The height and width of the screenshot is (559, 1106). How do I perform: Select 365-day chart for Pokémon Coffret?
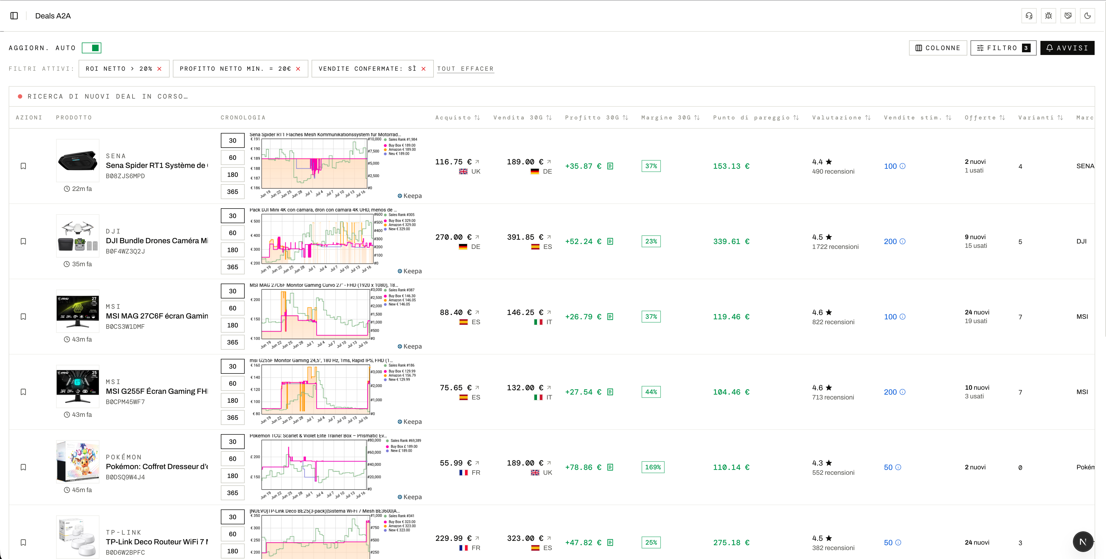click(x=233, y=493)
